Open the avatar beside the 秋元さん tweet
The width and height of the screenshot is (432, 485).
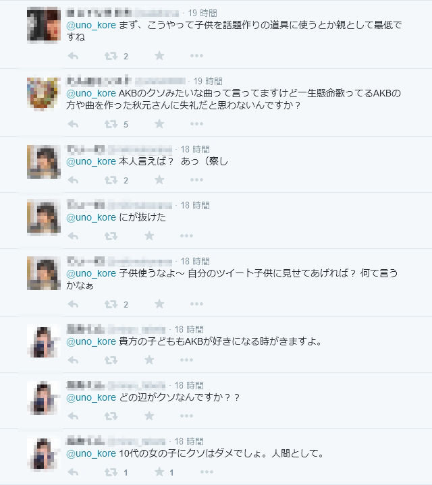(x=44, y=94)
